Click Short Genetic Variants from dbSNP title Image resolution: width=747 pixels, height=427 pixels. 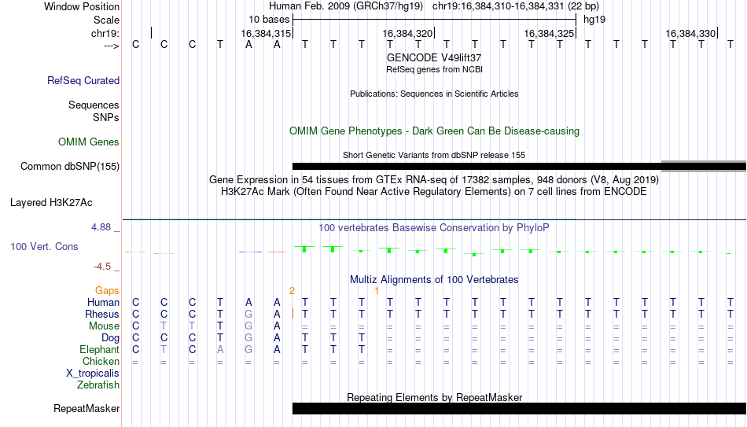434,155
